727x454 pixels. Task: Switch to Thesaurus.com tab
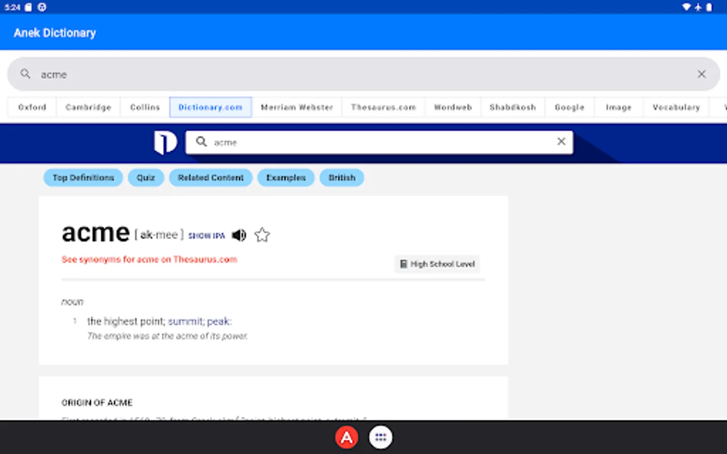tap(383, 107)
